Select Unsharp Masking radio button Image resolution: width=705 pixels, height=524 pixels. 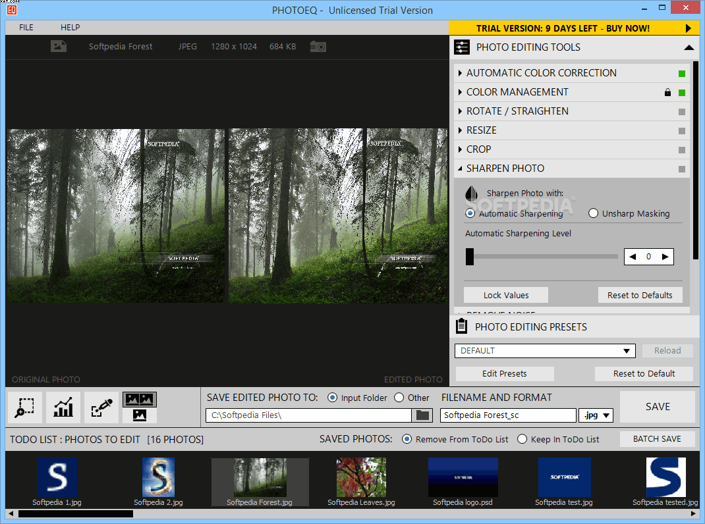pos(593,213)
